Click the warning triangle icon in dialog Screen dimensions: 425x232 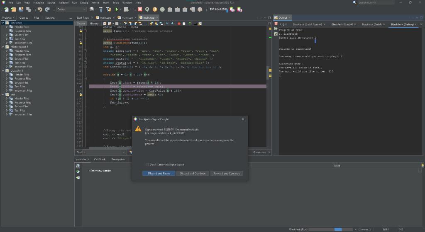[138, 129]
